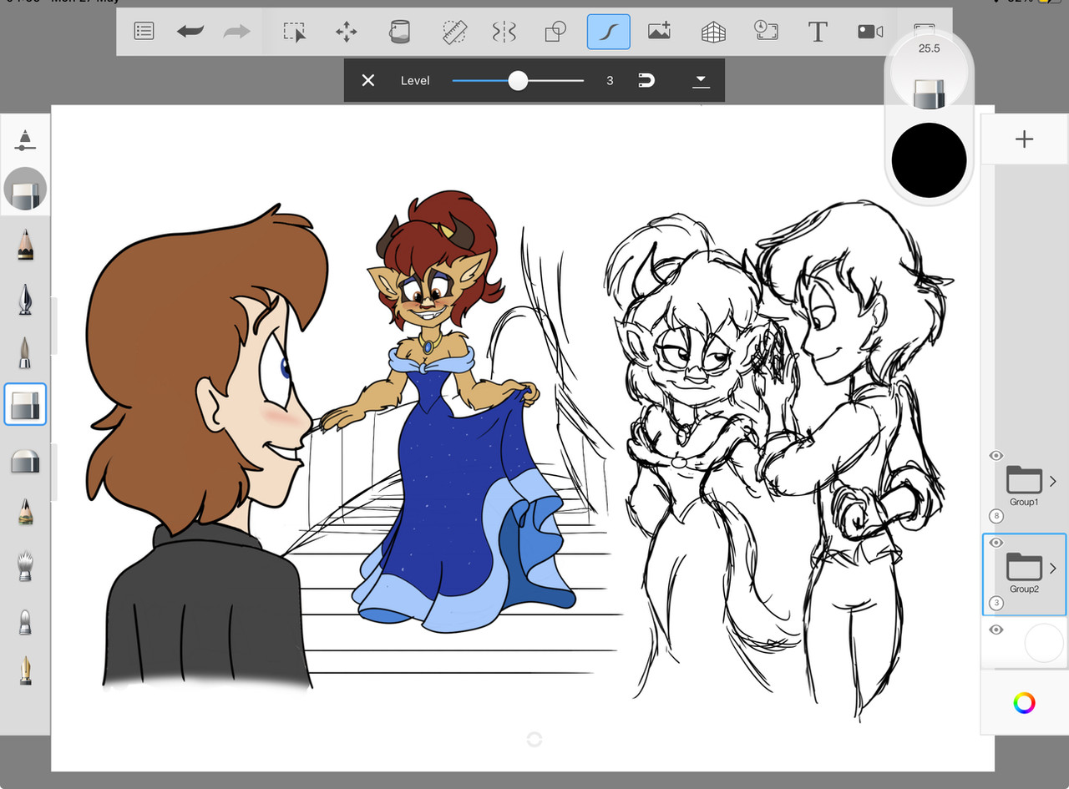Click the Level value 3
1069x789 pixels.
pyautogui.click(x=610, y=80)
